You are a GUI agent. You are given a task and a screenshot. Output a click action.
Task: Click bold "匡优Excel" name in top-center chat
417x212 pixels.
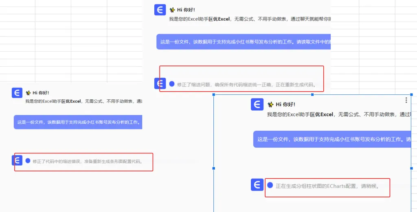(x=219, y=19)
